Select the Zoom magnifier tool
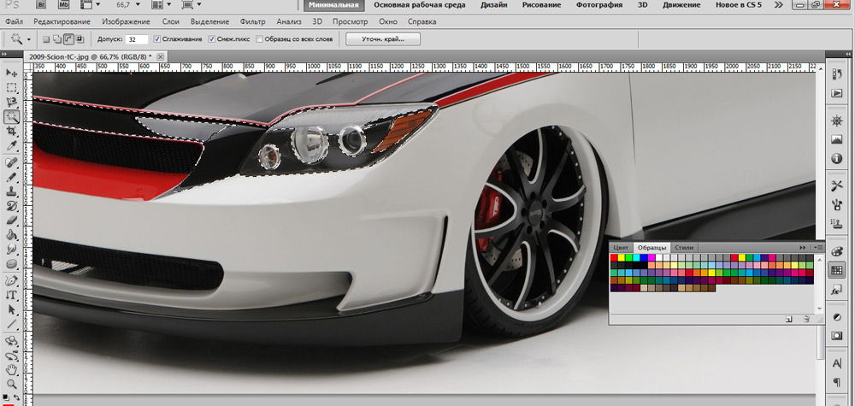This screenshot has height=406, width=855. 12,385
